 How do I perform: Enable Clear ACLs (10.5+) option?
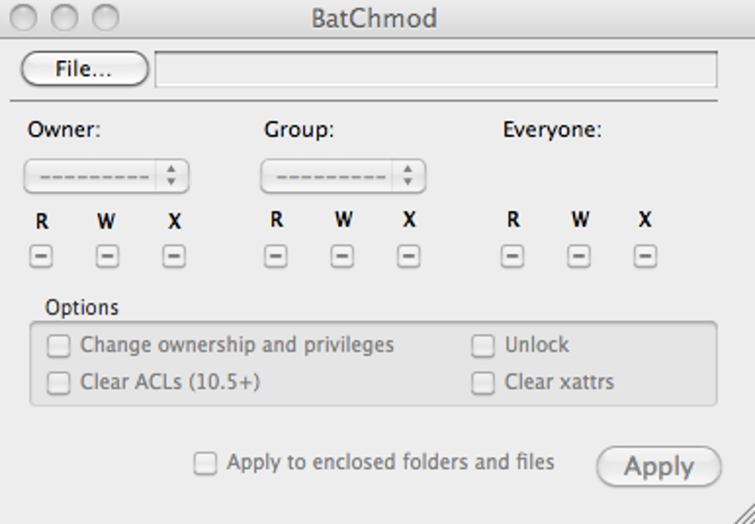[x=58, y=383]
